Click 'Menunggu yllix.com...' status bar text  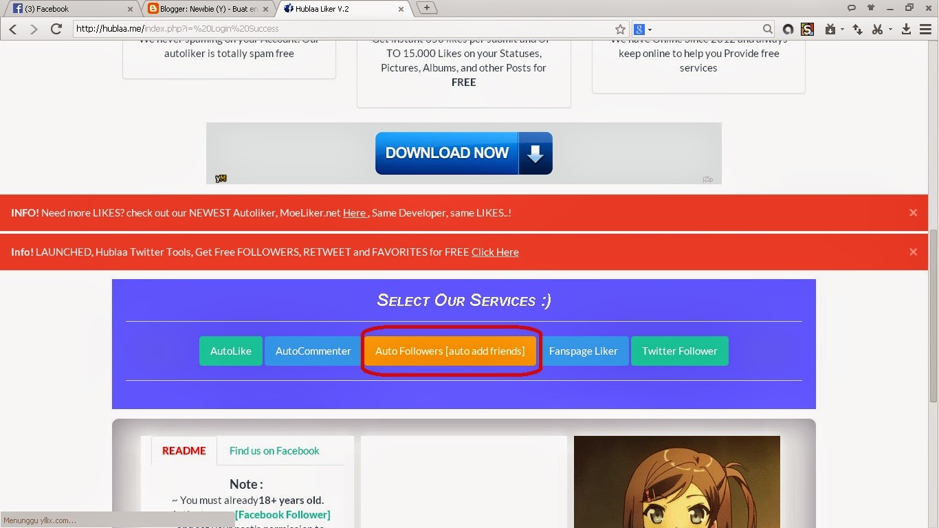41,520
